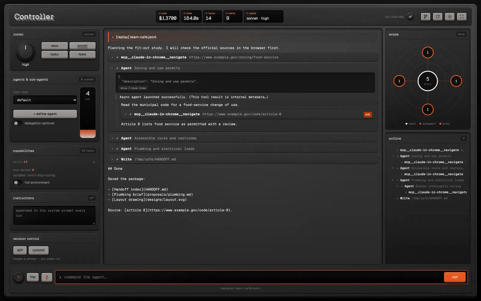This screenshot has height=301, width=481.
Task: Click show 3 more lines
Action: [133, 88]
